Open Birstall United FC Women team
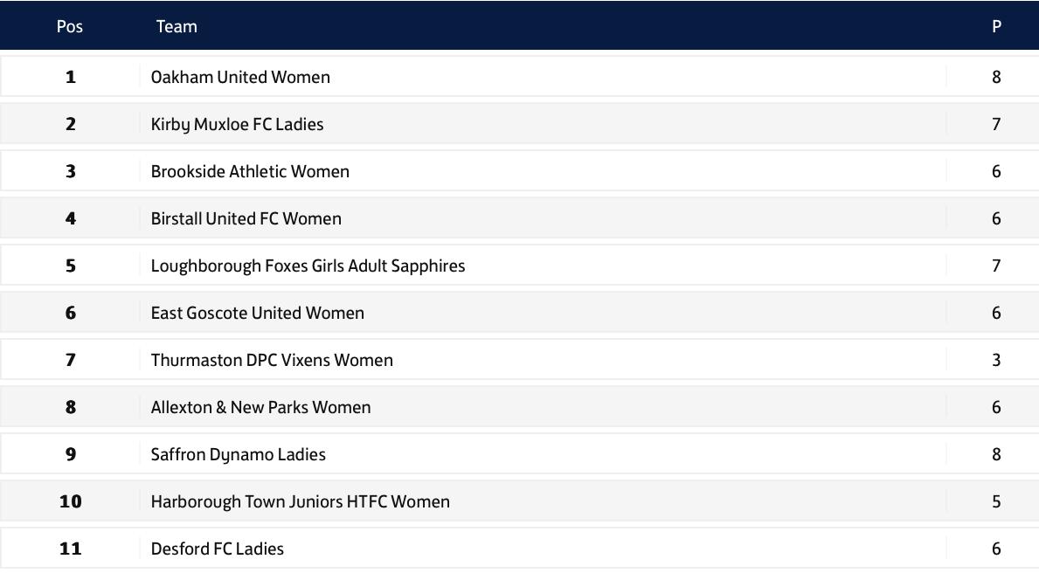 246,218
